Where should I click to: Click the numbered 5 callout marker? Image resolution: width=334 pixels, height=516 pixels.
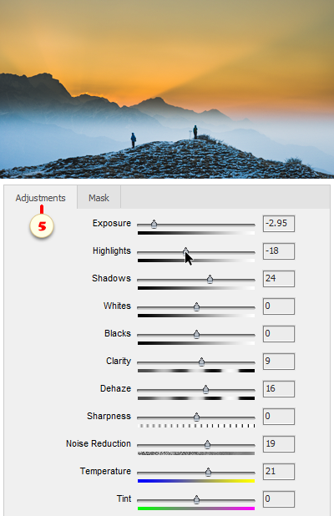pyautogui.click(x=42, y=226)
